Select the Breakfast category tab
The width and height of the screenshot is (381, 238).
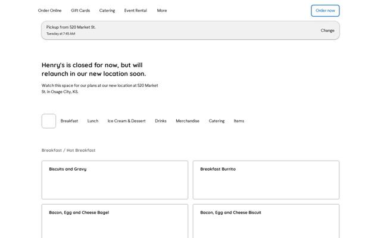(x=69, y=121)
